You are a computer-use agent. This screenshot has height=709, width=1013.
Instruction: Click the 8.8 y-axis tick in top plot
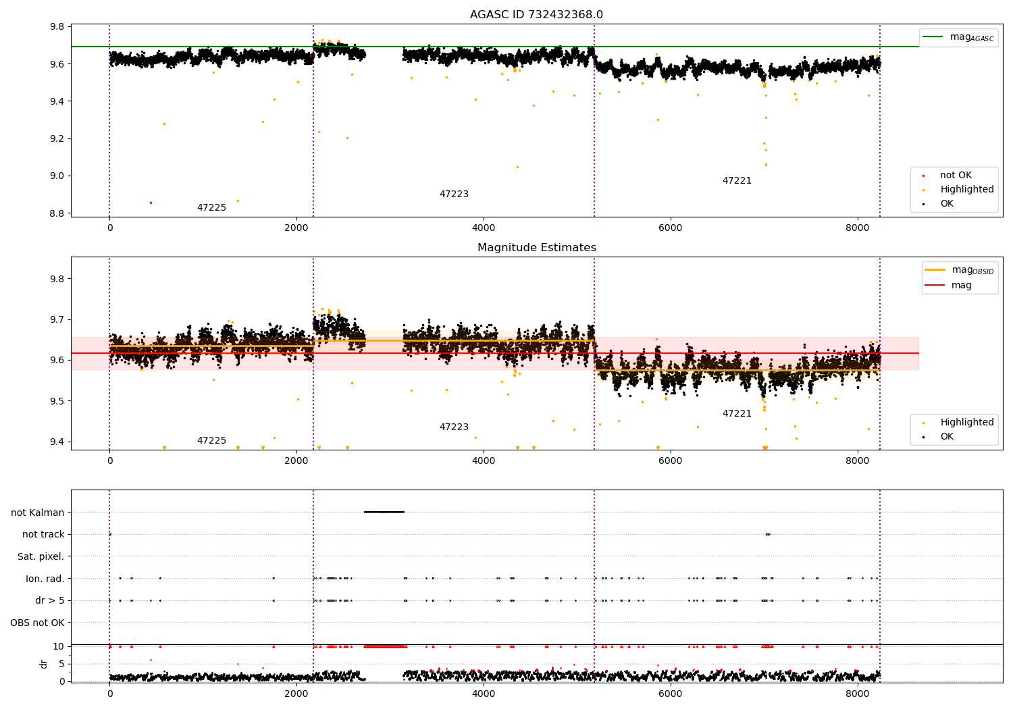56,213
